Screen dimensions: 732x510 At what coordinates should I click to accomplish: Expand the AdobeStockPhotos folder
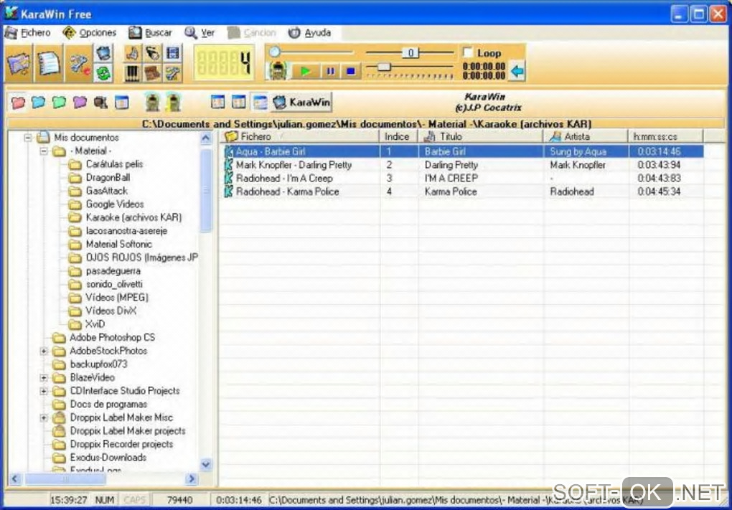43,351
